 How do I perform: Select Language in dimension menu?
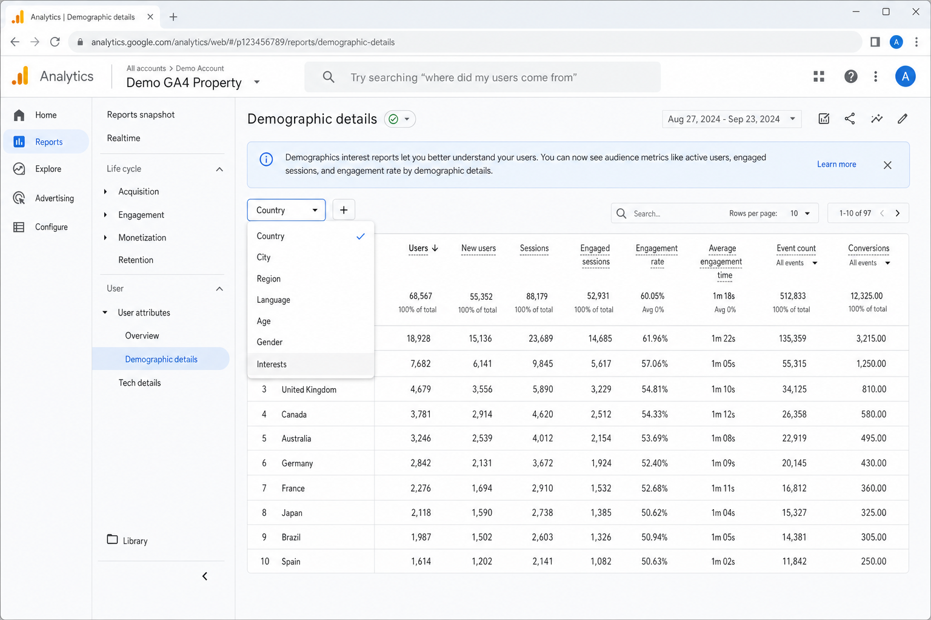[311, 300]
